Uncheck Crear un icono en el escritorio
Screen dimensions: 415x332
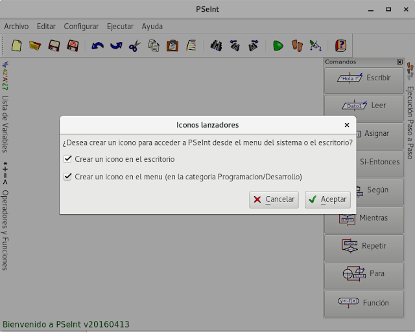(67, 159)
